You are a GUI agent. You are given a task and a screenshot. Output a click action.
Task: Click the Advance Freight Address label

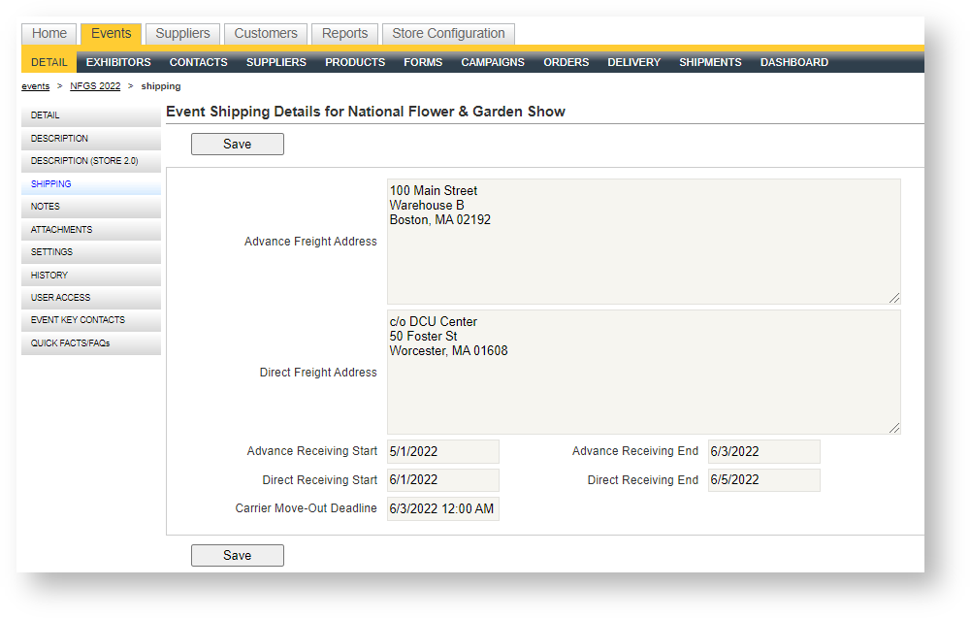(x=310, y=242)
